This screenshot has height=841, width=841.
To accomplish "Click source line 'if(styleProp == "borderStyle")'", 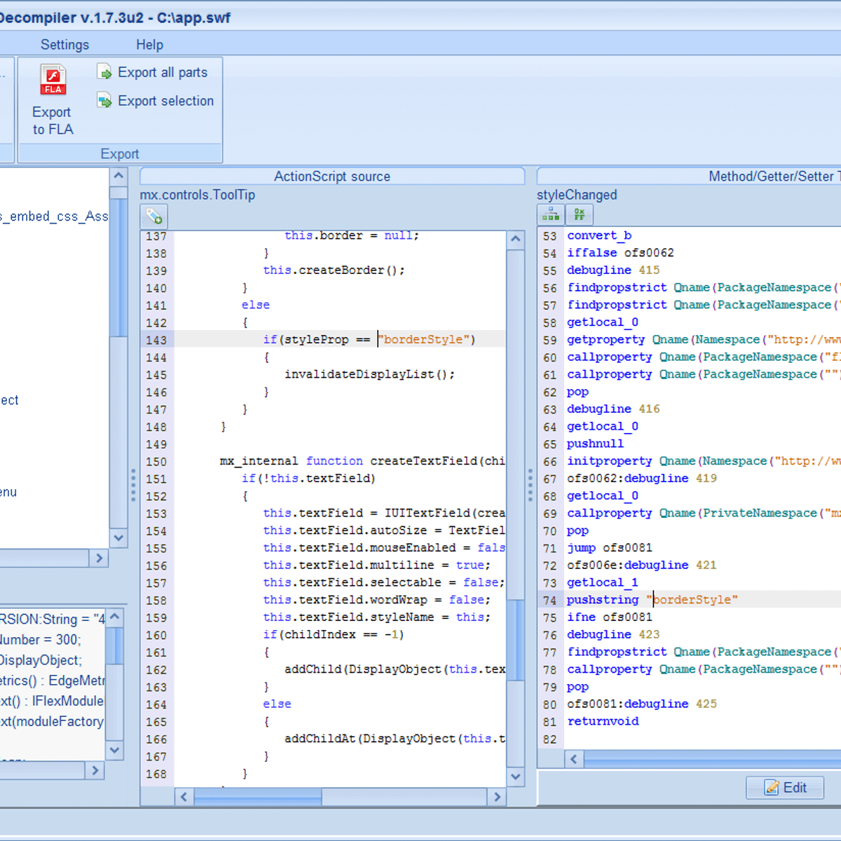I will click(x=369, y=339).
